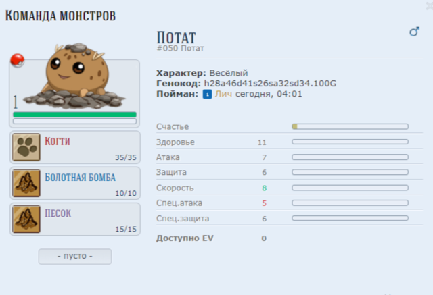Screen dimensions: 433x295
Task: Click the Песок move icon
Action: click(26, 219)
